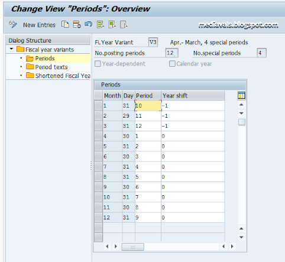Select the row selector for month 4

[98, 136]
